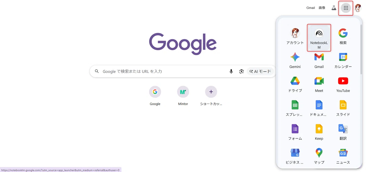Screen dimensions: 366x172
Task: Open the Google apps grid launcher
Action: (346, 8)
